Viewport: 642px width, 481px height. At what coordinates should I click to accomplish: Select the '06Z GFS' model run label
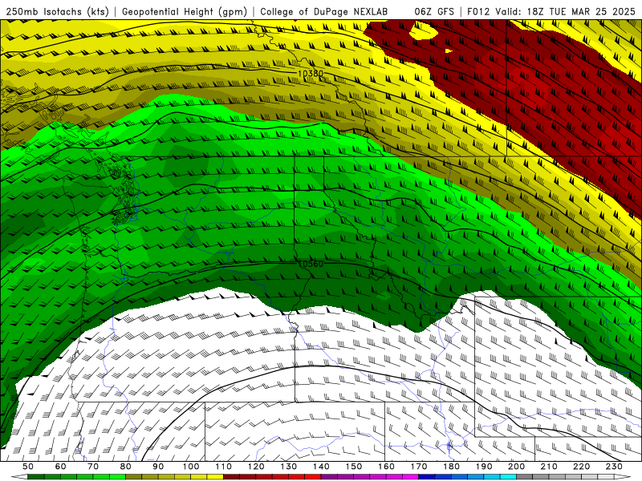(x=434, y=12)
